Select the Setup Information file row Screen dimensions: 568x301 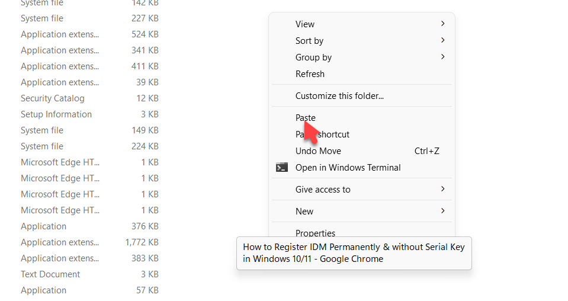click(56, 114)
